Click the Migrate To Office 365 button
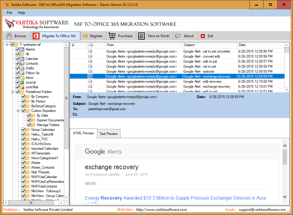Image resolution: width=293 pixels, height=215 pixels. pos(56,36)
